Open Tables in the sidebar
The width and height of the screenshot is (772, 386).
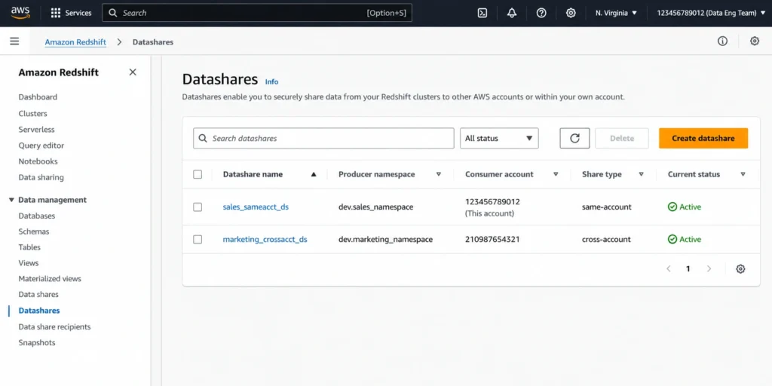coord(29,247)
